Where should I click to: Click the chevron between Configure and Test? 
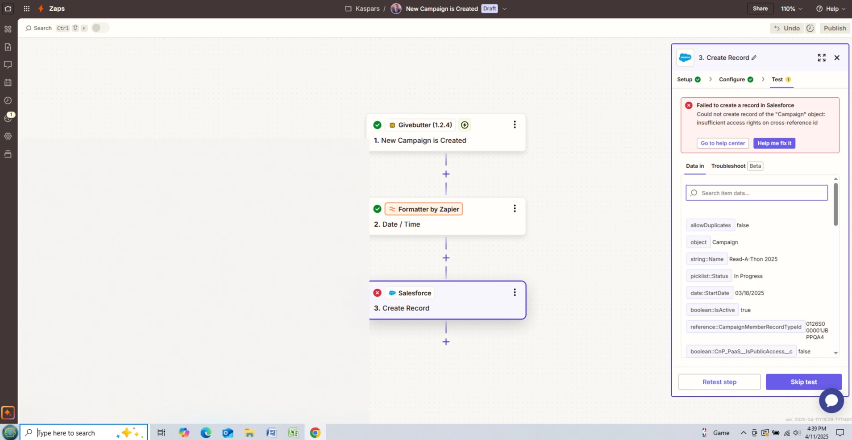(763, 79)
